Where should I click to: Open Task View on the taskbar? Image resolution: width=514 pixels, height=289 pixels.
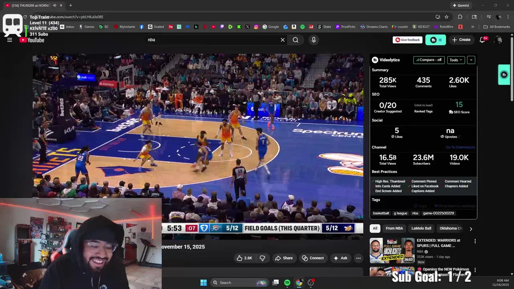275,283
